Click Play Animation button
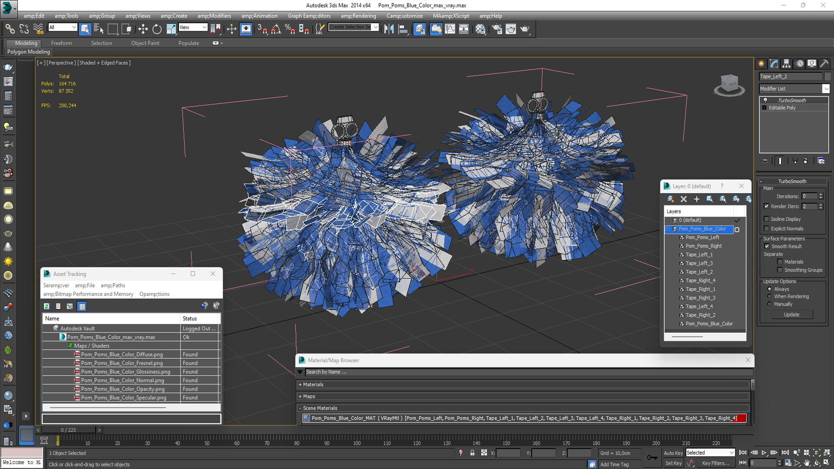Image resolution: width=834 pixels, height=469 pixels. [x=764, y=452]
